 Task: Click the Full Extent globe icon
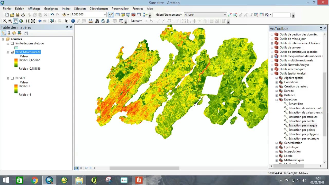click(21, 21)
